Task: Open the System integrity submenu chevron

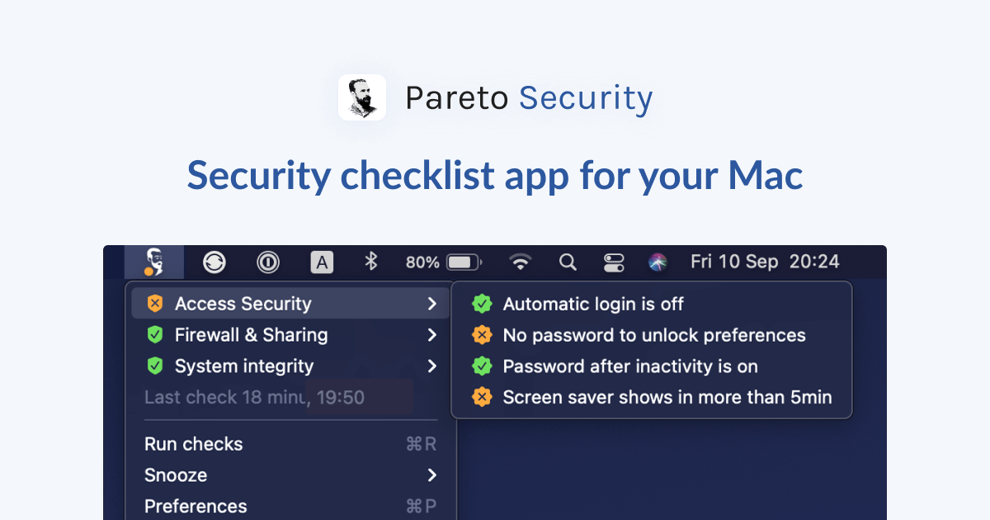Action: [432, 366]
